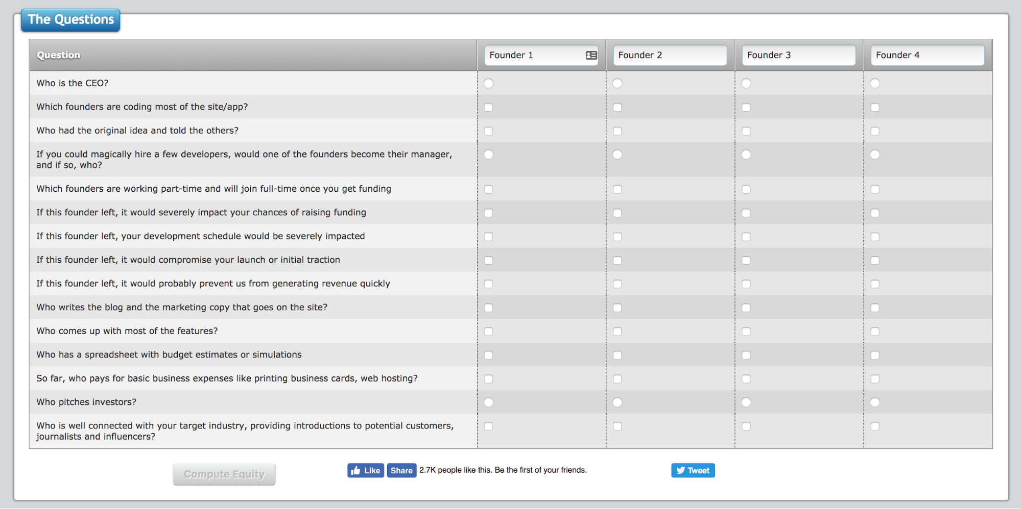The width and height of the screenshot is (1021, 509).
Task: Click the Founder 3 name input
Action: pos(798,55)
